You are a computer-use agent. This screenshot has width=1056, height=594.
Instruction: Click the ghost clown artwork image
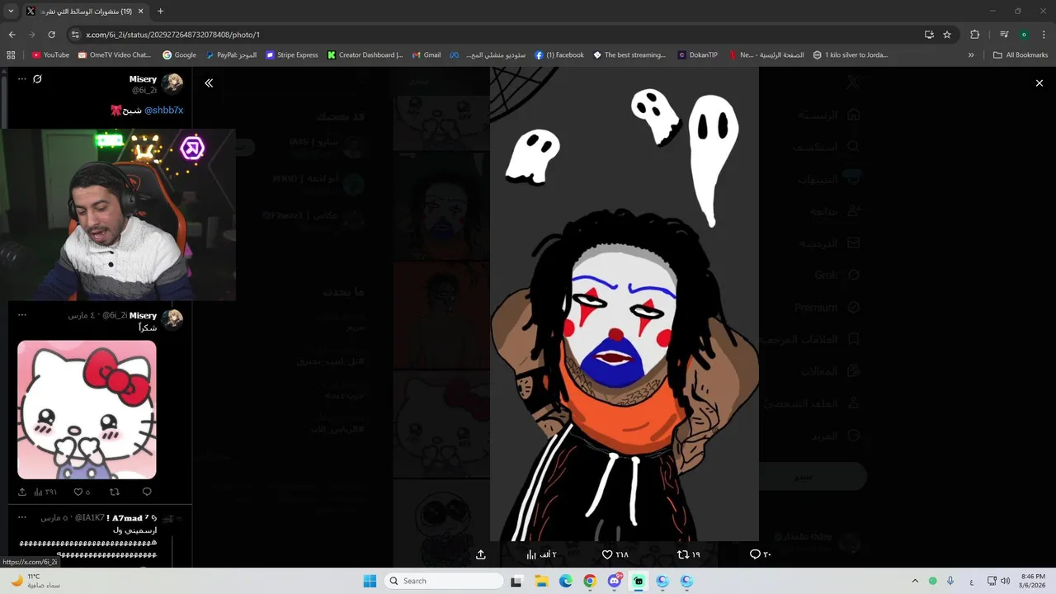coord(624,304)
